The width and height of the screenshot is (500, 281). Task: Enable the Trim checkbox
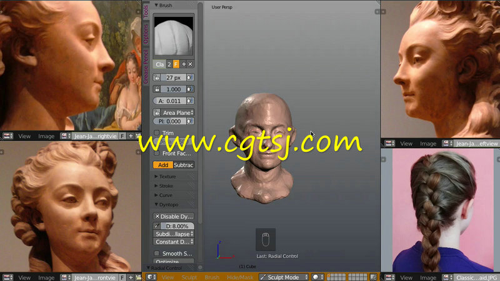pyautogui.click(x=157, y=133)
